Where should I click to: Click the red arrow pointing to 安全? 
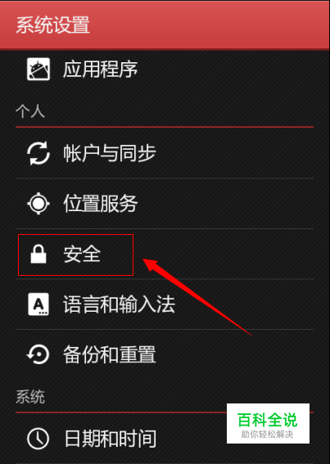pos(197,297)
